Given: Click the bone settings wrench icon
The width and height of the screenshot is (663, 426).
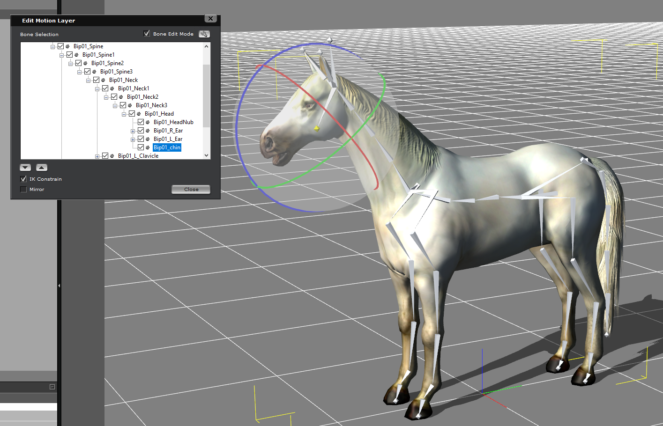Looking at the screenshot, I should pyautogui.click(x=204, y=34).
